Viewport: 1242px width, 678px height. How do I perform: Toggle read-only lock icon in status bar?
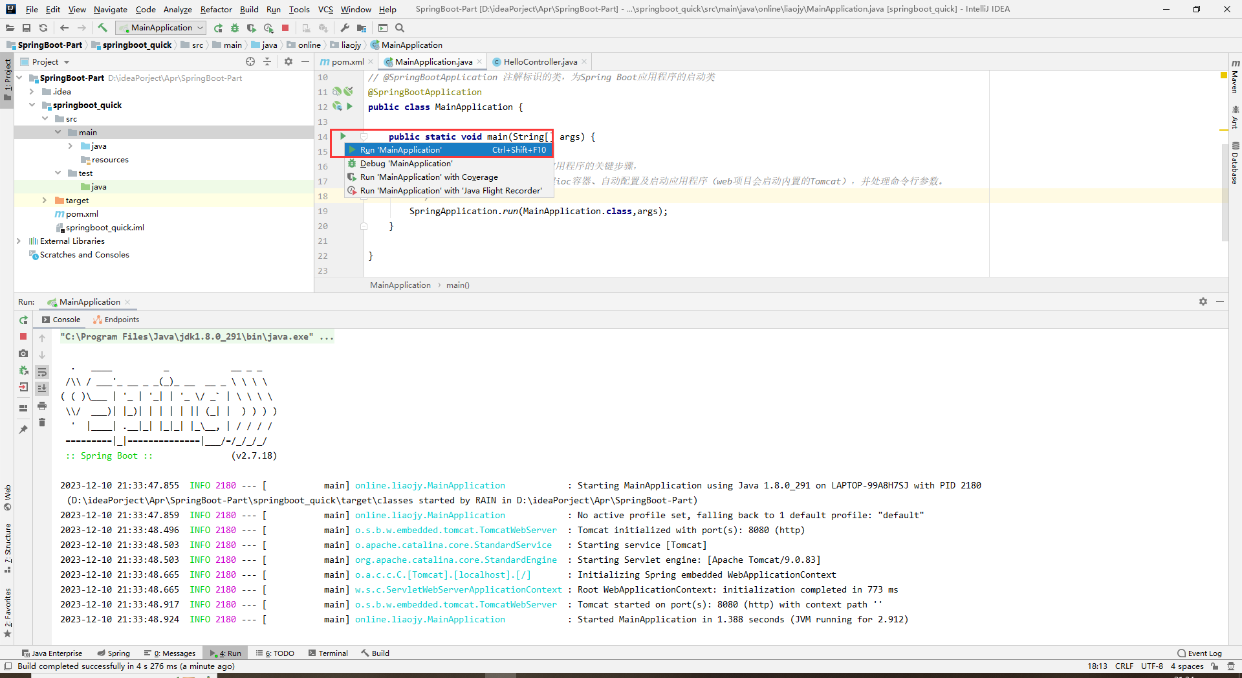coord(1214,666)
